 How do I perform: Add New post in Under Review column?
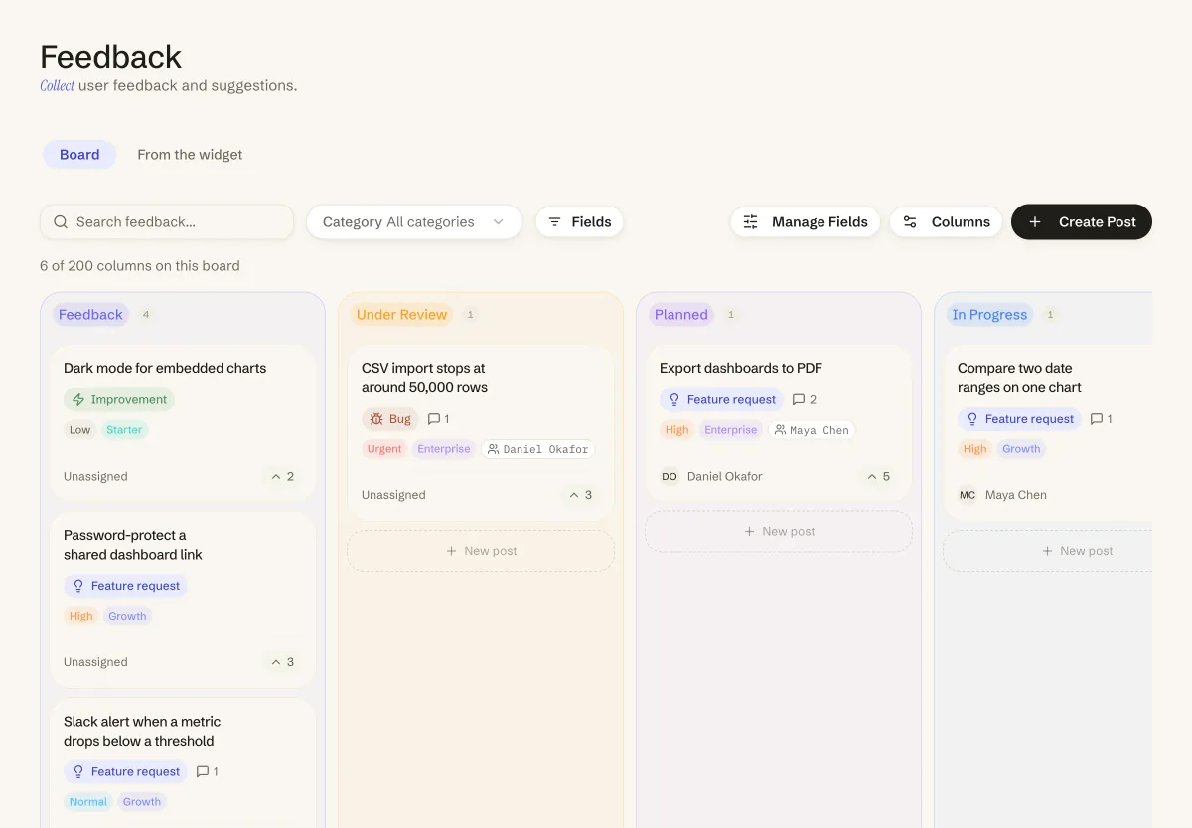[x=481, y=551]
